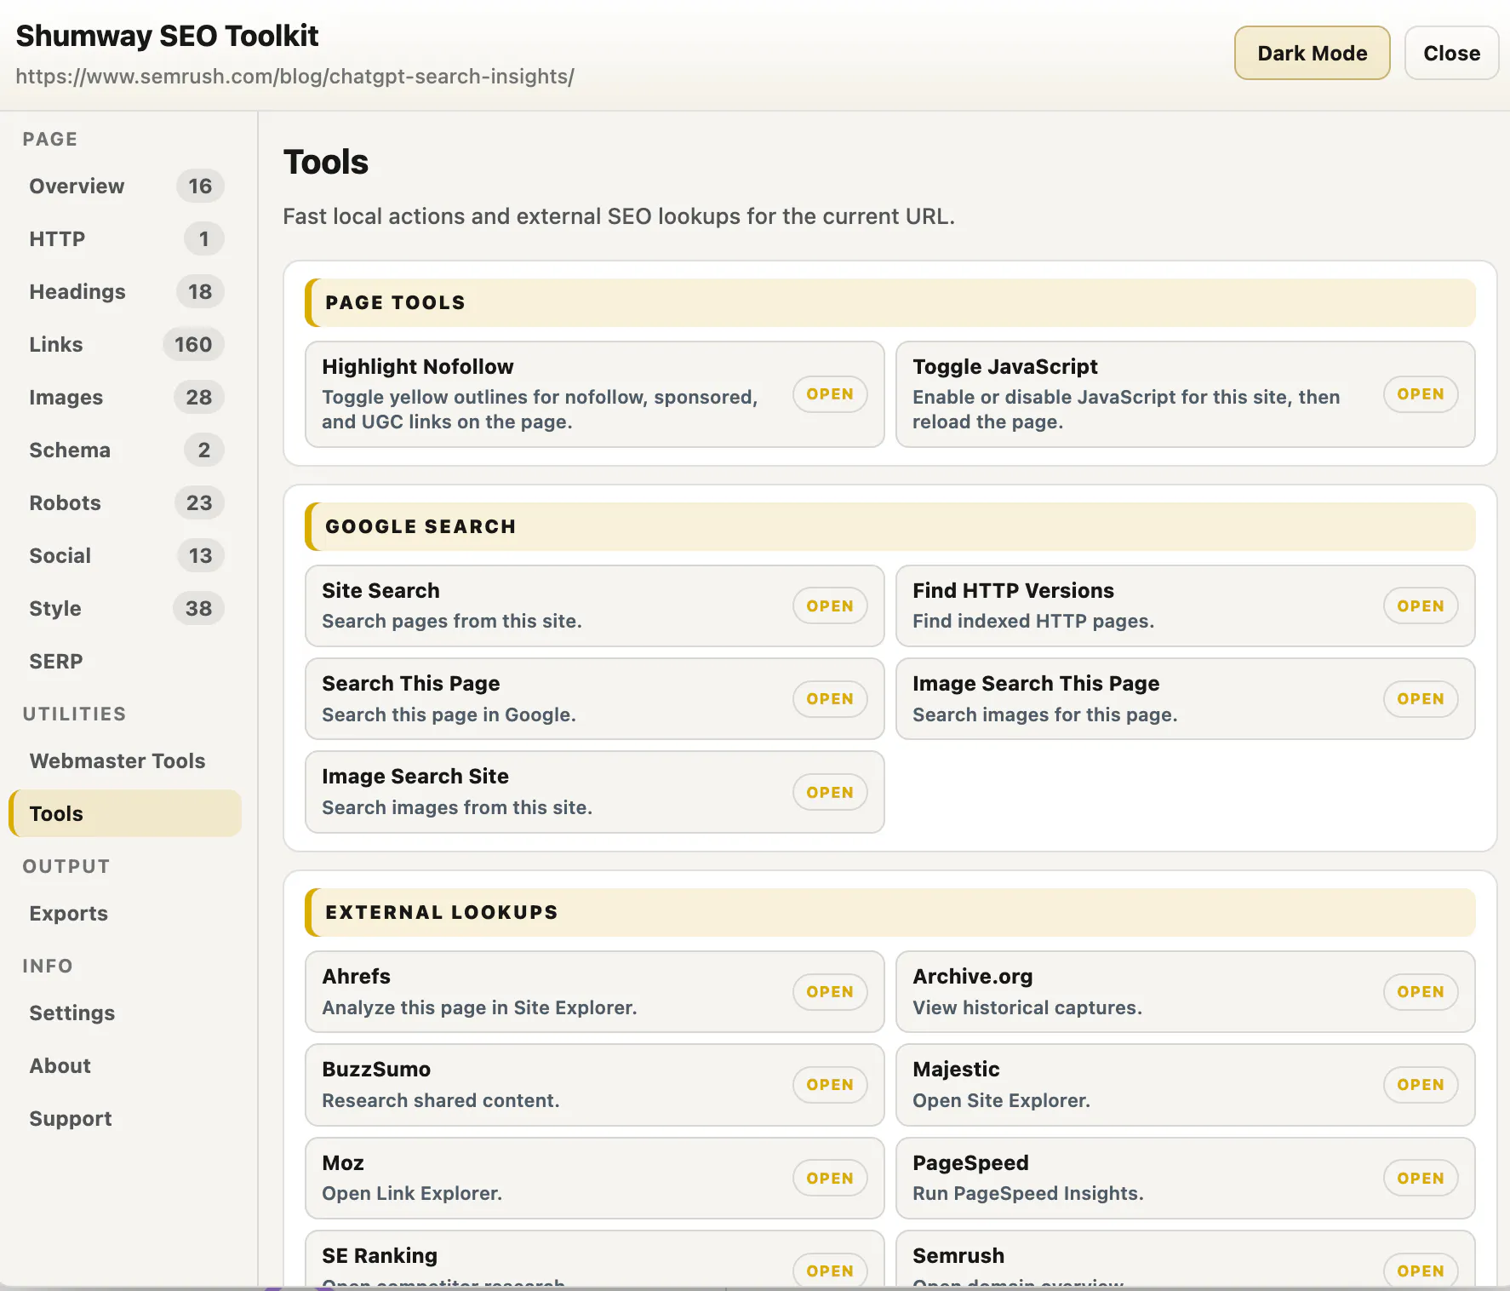This screenshot has width=1510, height=1291.
Task: Open the Toggle JavaScript tool
Action: pyautogui.click(x=1421, y=394)
